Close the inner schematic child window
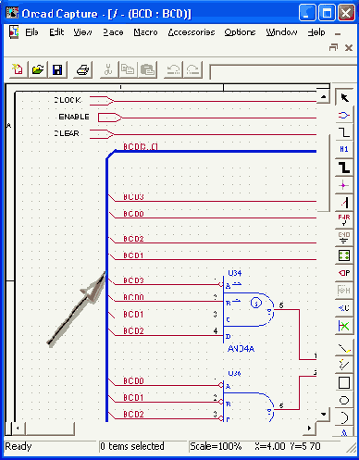The height and width of the screenshot is (460, 359). 349,47
